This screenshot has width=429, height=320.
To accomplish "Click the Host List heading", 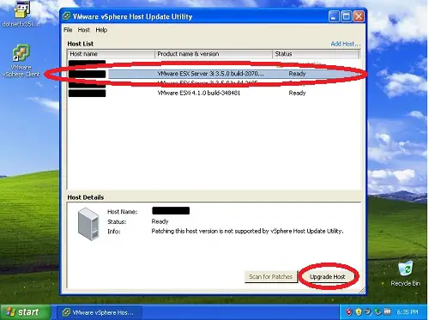I will (x=81, y=44).
